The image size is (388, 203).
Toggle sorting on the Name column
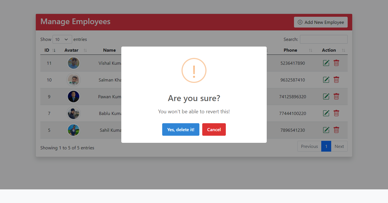110,50
